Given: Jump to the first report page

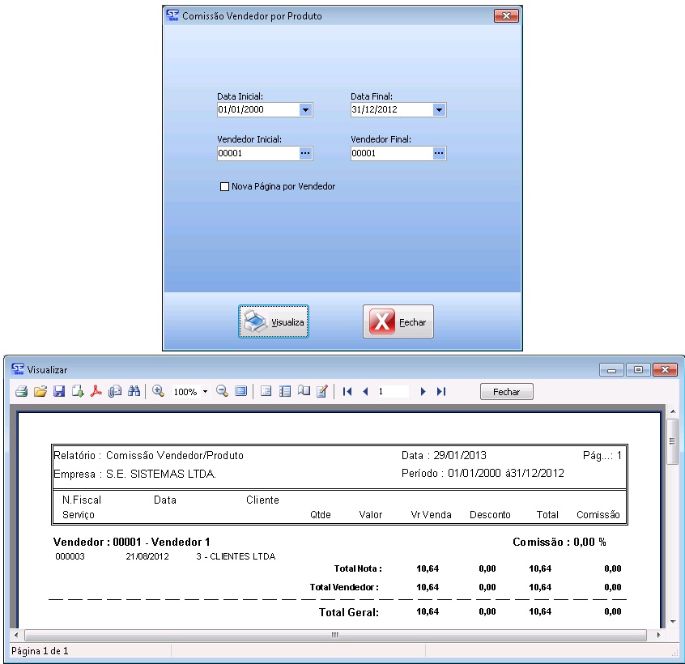Looking at the screenshot, I should (347, 392).
